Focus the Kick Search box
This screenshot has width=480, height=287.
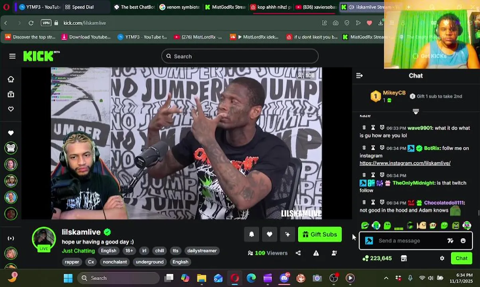pos(240,56)
